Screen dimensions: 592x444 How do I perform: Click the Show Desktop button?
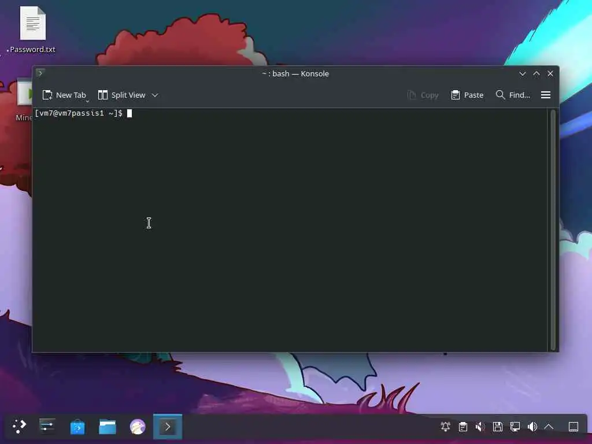573,427
